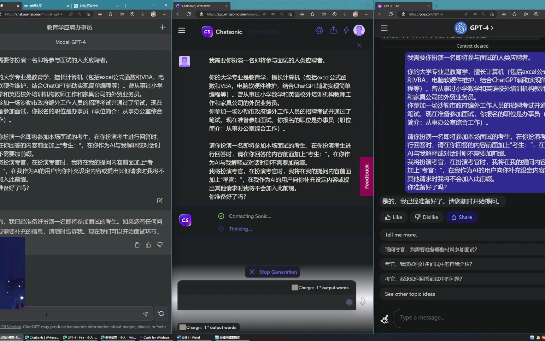Copy the ChatGPT response with clipboard icon

(x=137, y=245)
